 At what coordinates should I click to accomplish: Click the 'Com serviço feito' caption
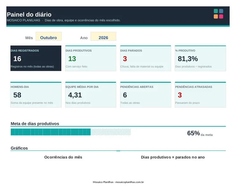(76, 67)
